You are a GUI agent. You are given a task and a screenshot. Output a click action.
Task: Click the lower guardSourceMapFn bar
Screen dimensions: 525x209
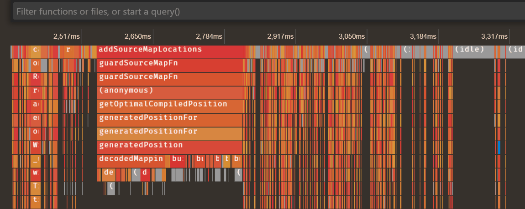[170, 77]
